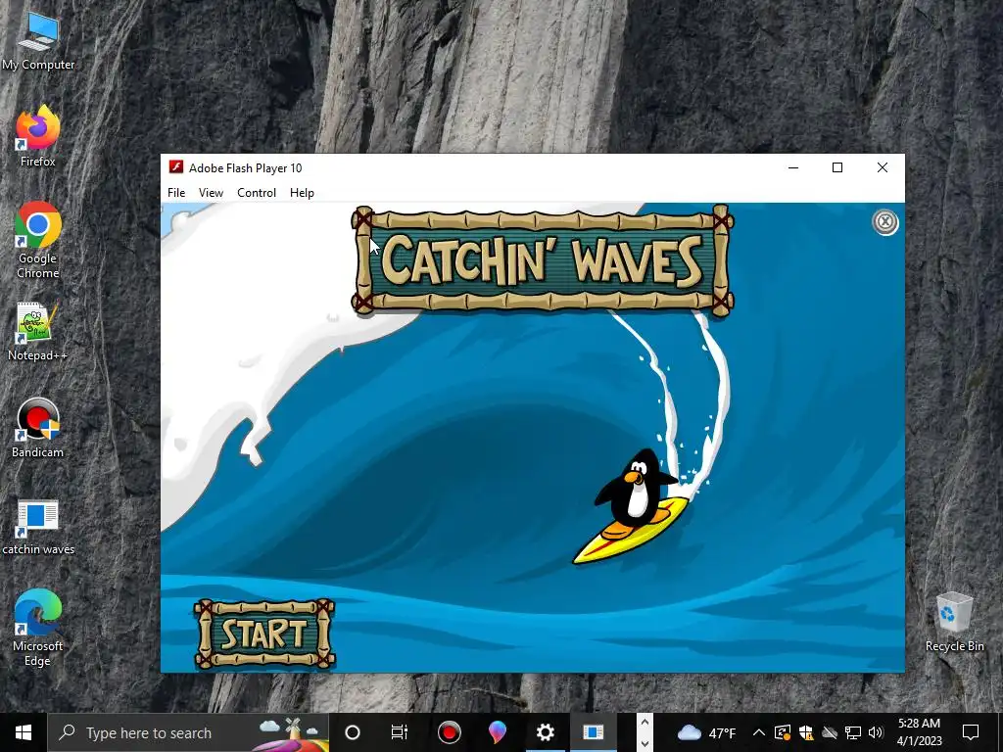Select the Microsoft Edge desktop shortcut
Screen dimensions: 1003x752
click(38, 628)
